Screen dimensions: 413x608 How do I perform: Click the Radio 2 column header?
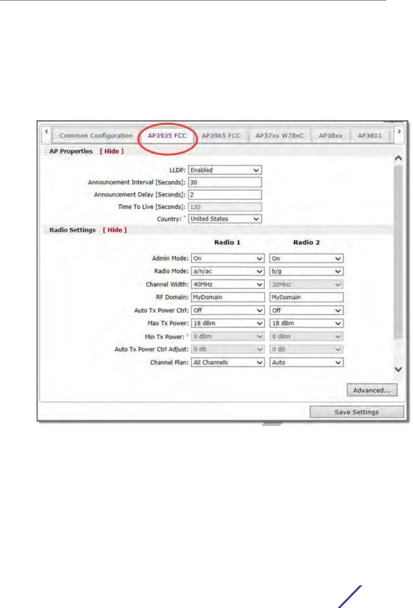click(x=307, y=242)
